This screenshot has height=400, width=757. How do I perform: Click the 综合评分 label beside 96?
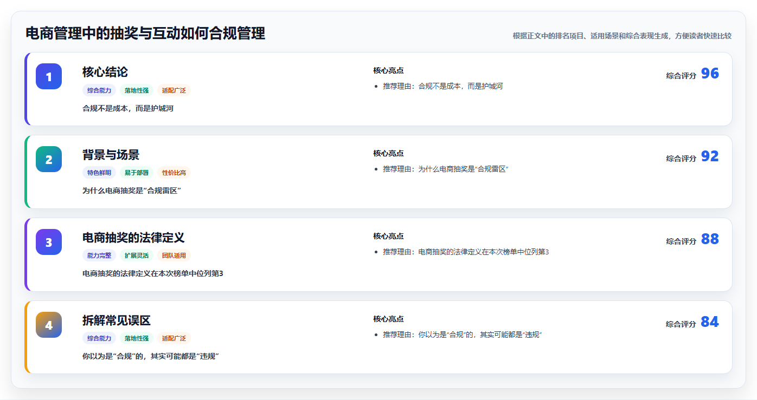coord(681,76)
